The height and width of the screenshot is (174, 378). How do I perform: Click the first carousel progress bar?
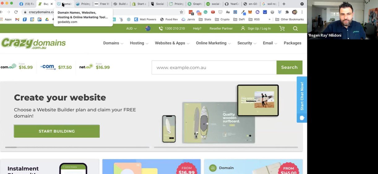click(77, 147)
